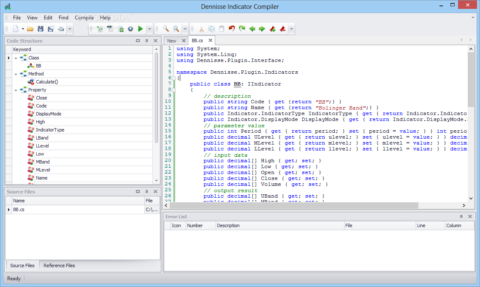
Task: Click the red Undo arrow icon
Action: [x=232, y=29]
